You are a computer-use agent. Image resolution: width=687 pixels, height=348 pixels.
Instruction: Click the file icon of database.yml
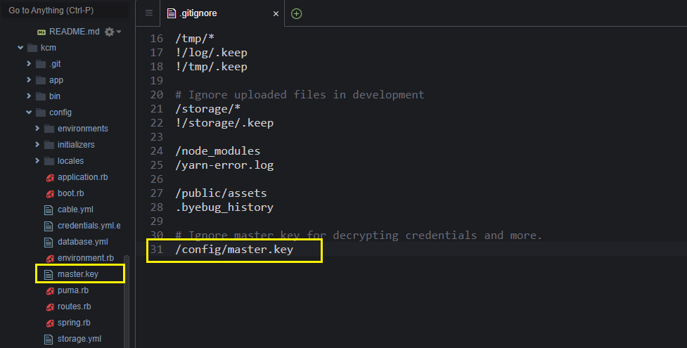49,243
